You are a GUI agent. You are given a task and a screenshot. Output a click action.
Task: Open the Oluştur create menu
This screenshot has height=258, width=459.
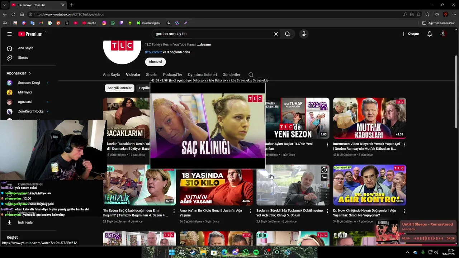click(410, 34)
